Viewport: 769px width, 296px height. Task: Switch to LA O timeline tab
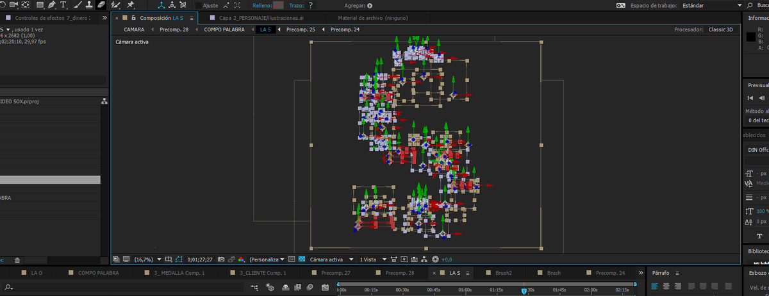click(x=37, y=273)
